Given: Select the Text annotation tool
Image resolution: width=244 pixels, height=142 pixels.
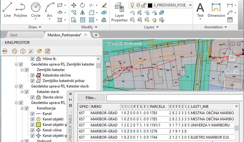Looking at the screenshot, I should [x=200, y=9].
